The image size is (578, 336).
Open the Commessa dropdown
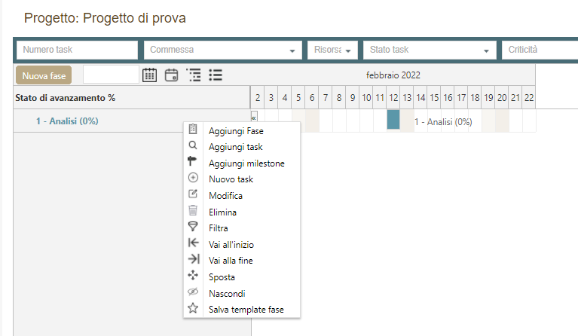pyautogui.click(x=223, y=50)
